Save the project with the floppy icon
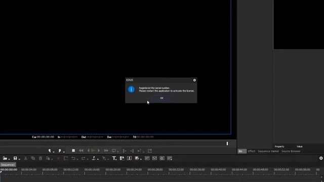Viewport: 324px width, 182px height. pos(15,158)
